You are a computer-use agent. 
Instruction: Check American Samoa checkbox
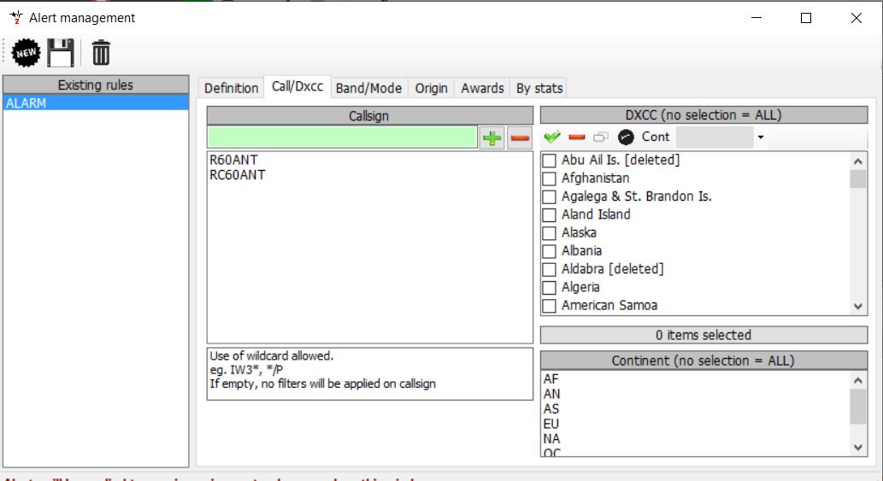pos(549,306)
